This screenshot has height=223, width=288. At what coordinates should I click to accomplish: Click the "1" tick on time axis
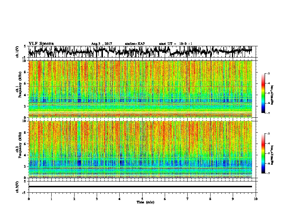tap(51, 199)
